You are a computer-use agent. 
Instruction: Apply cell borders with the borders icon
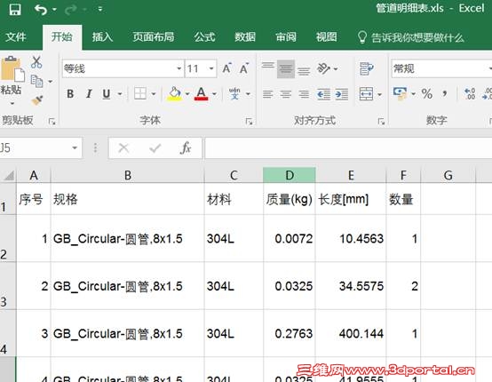[x=140, y=93]
